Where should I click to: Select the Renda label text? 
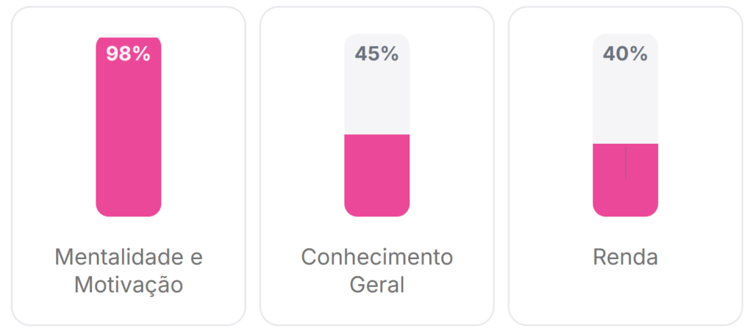[625, 258]
